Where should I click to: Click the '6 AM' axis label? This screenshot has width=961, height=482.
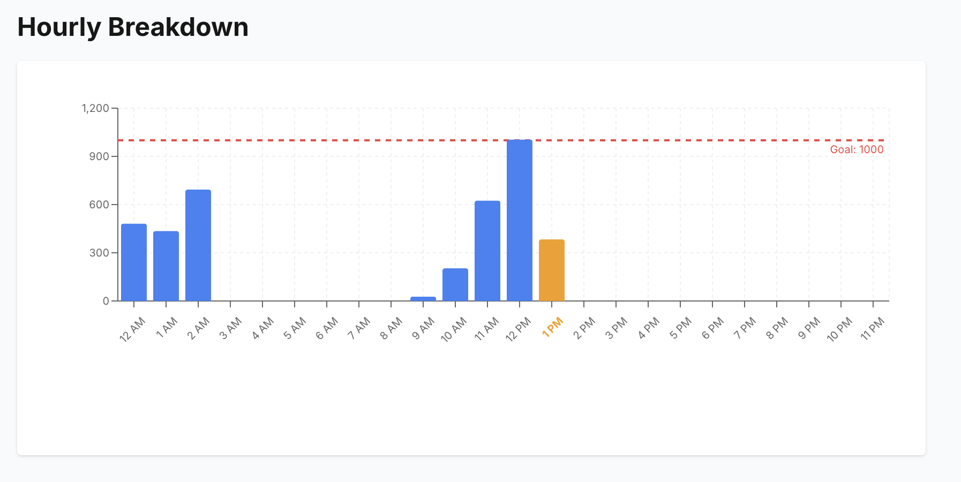[x=327, y=328]
